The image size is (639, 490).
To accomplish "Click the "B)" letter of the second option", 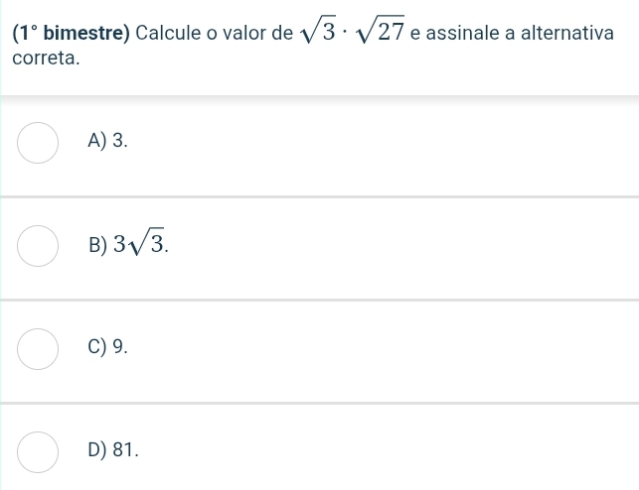I will tap(97, 245).
